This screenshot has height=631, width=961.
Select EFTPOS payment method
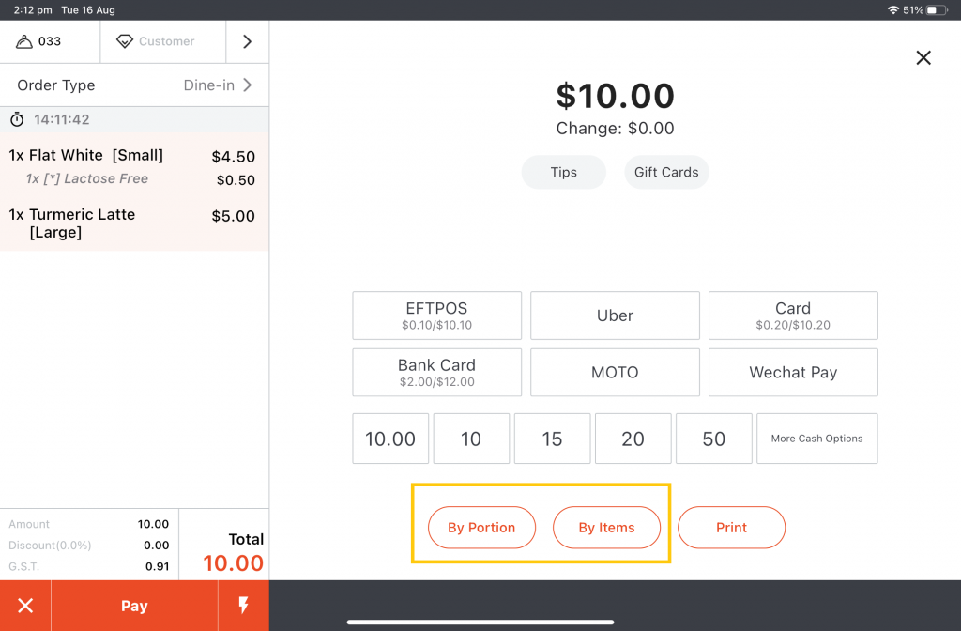pos(436,315)
